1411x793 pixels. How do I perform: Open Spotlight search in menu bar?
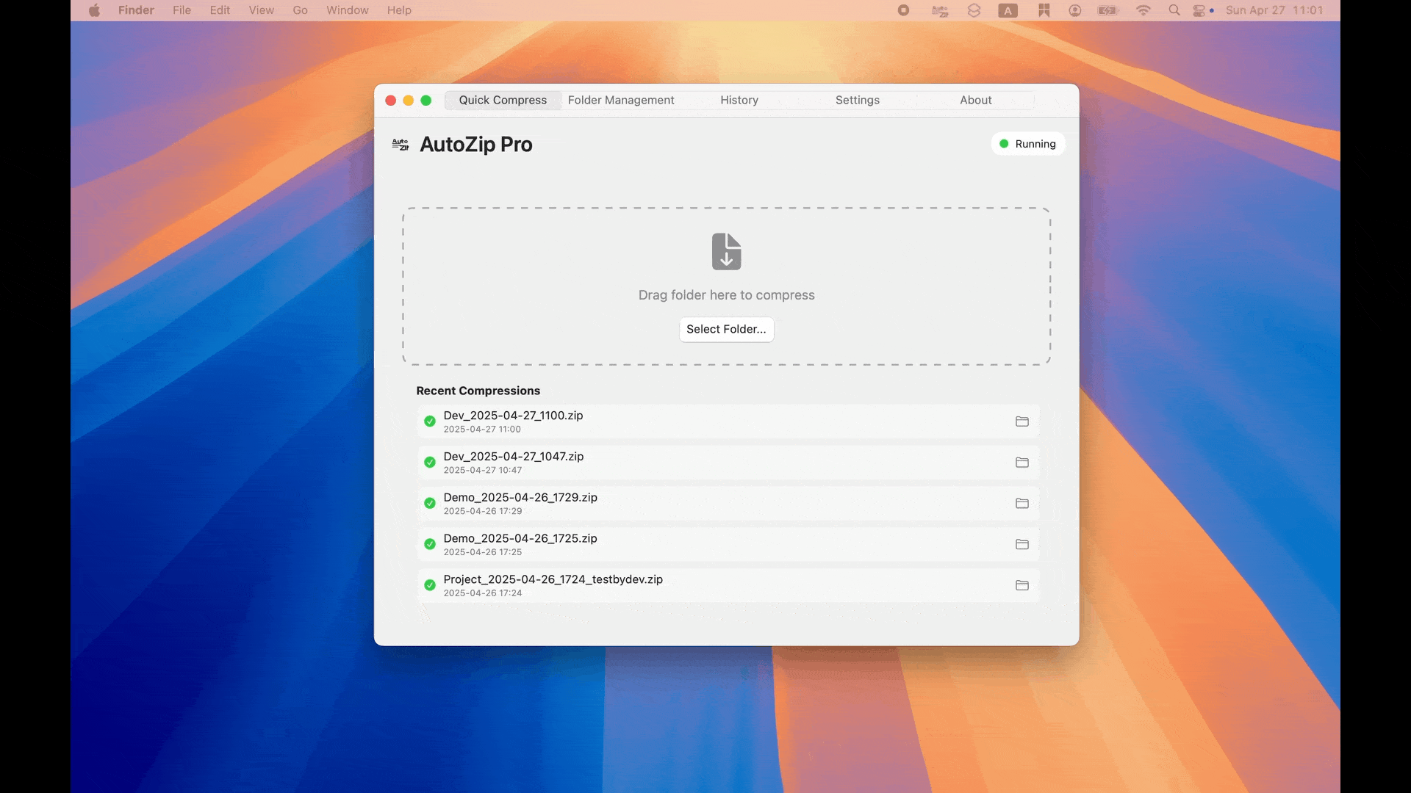click(1174, 10)
